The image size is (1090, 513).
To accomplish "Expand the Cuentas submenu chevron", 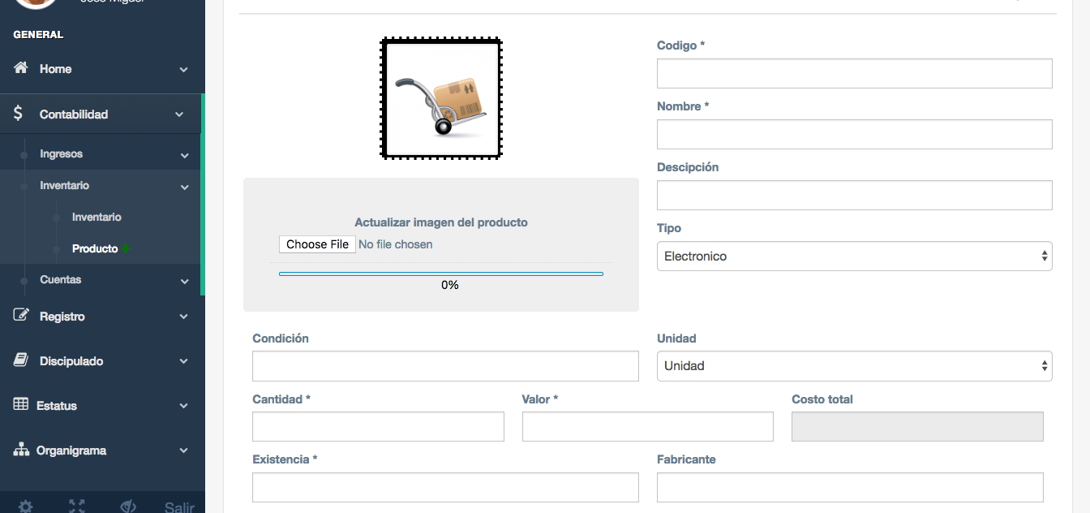I will click(x=184, y=281).
